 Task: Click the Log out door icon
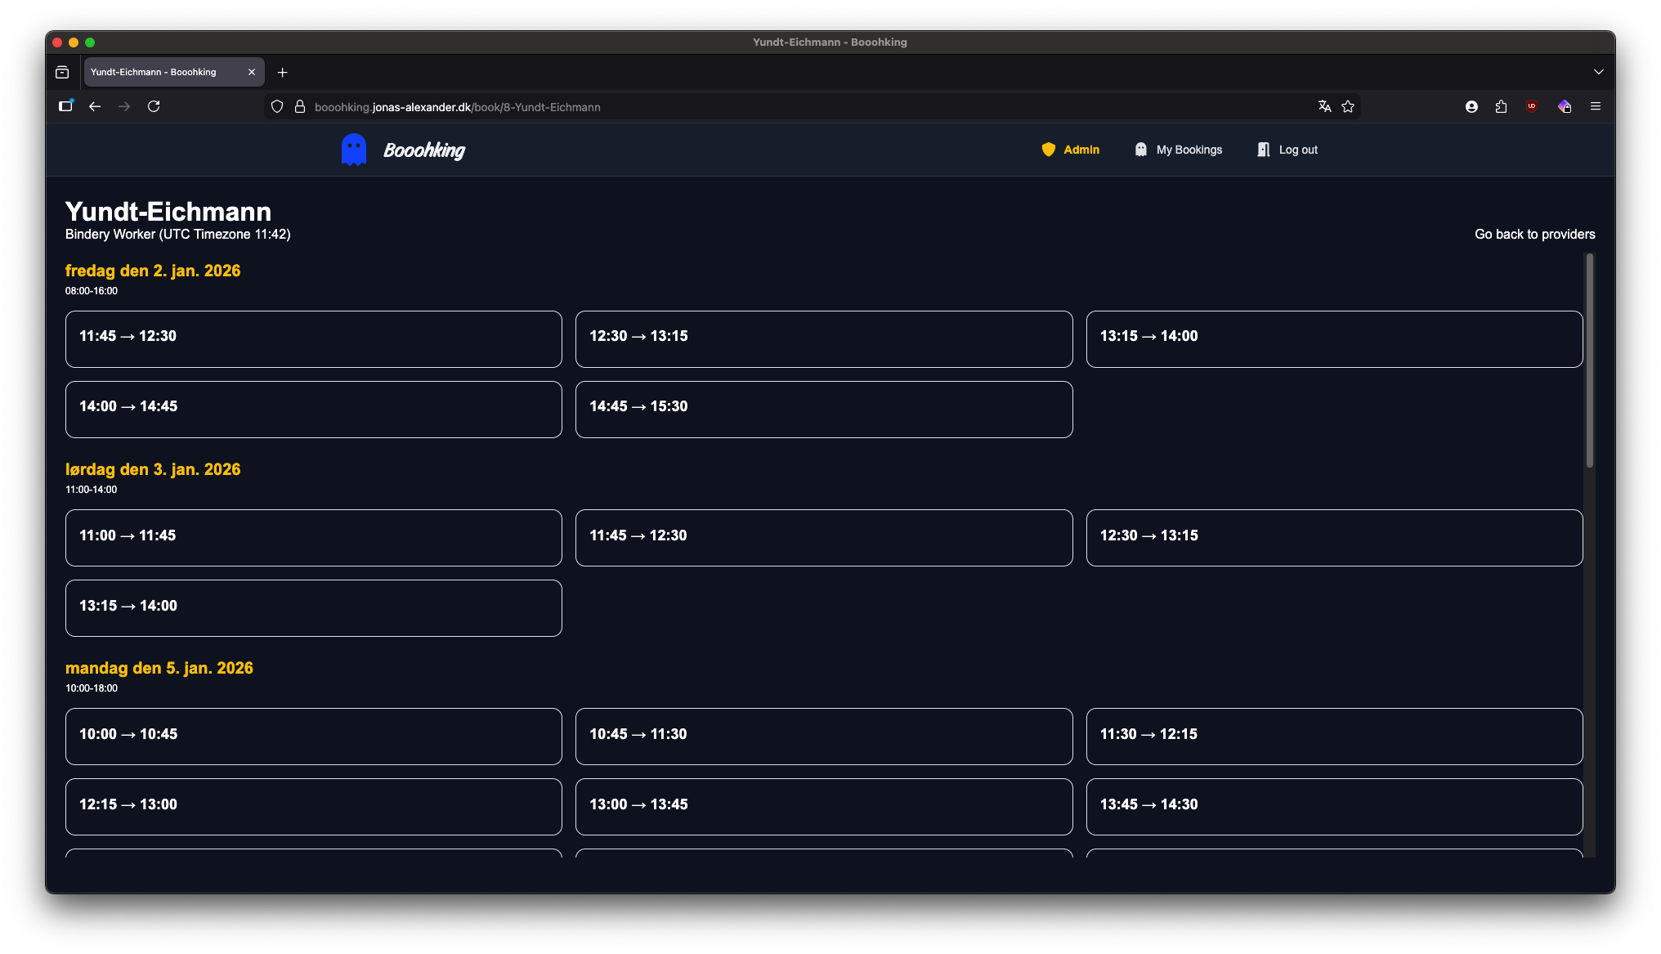click(x=1263, y=150)
